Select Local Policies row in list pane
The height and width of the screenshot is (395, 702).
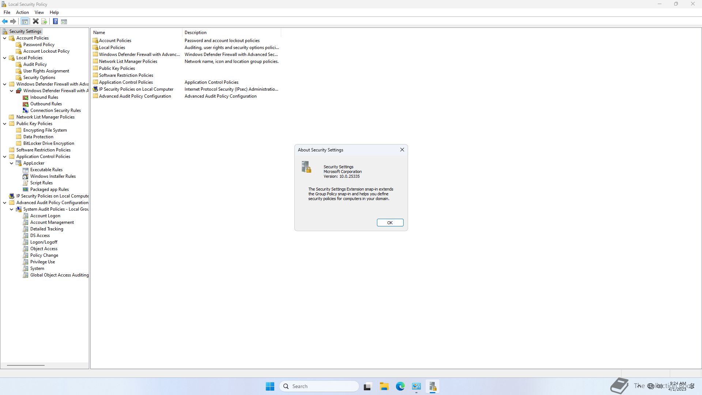pyautogui.click(x=186, y=48)
